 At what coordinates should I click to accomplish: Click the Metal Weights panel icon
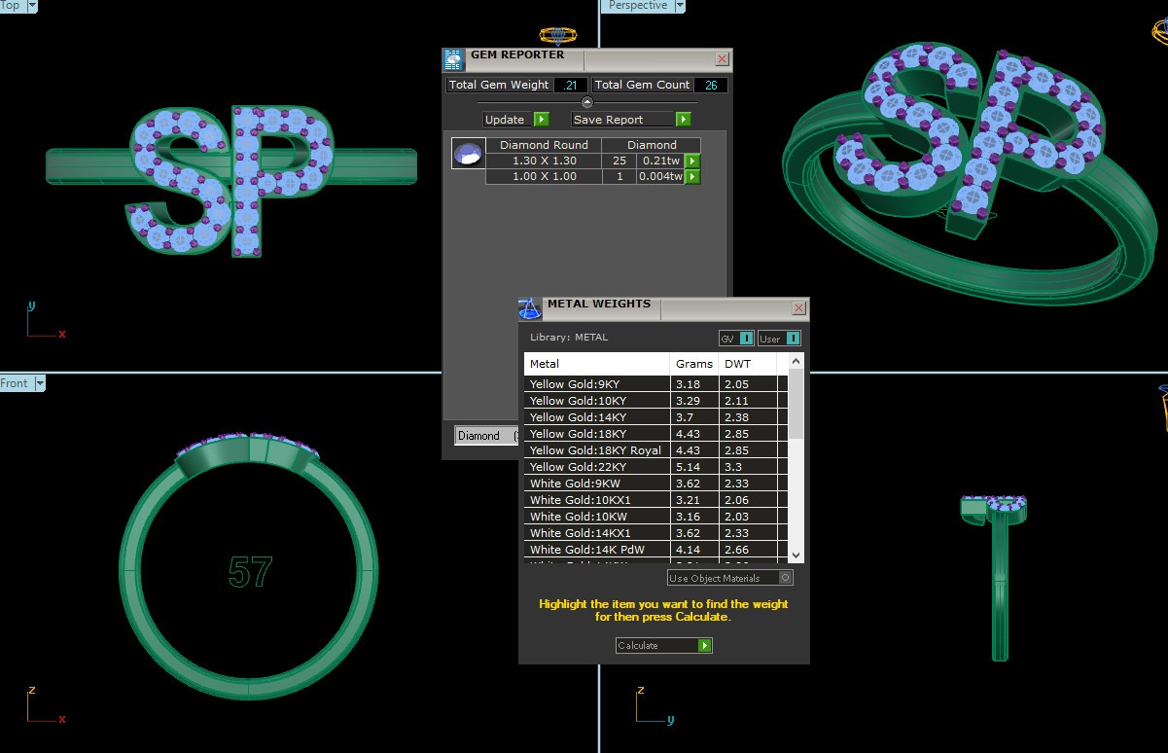point(529,308)
